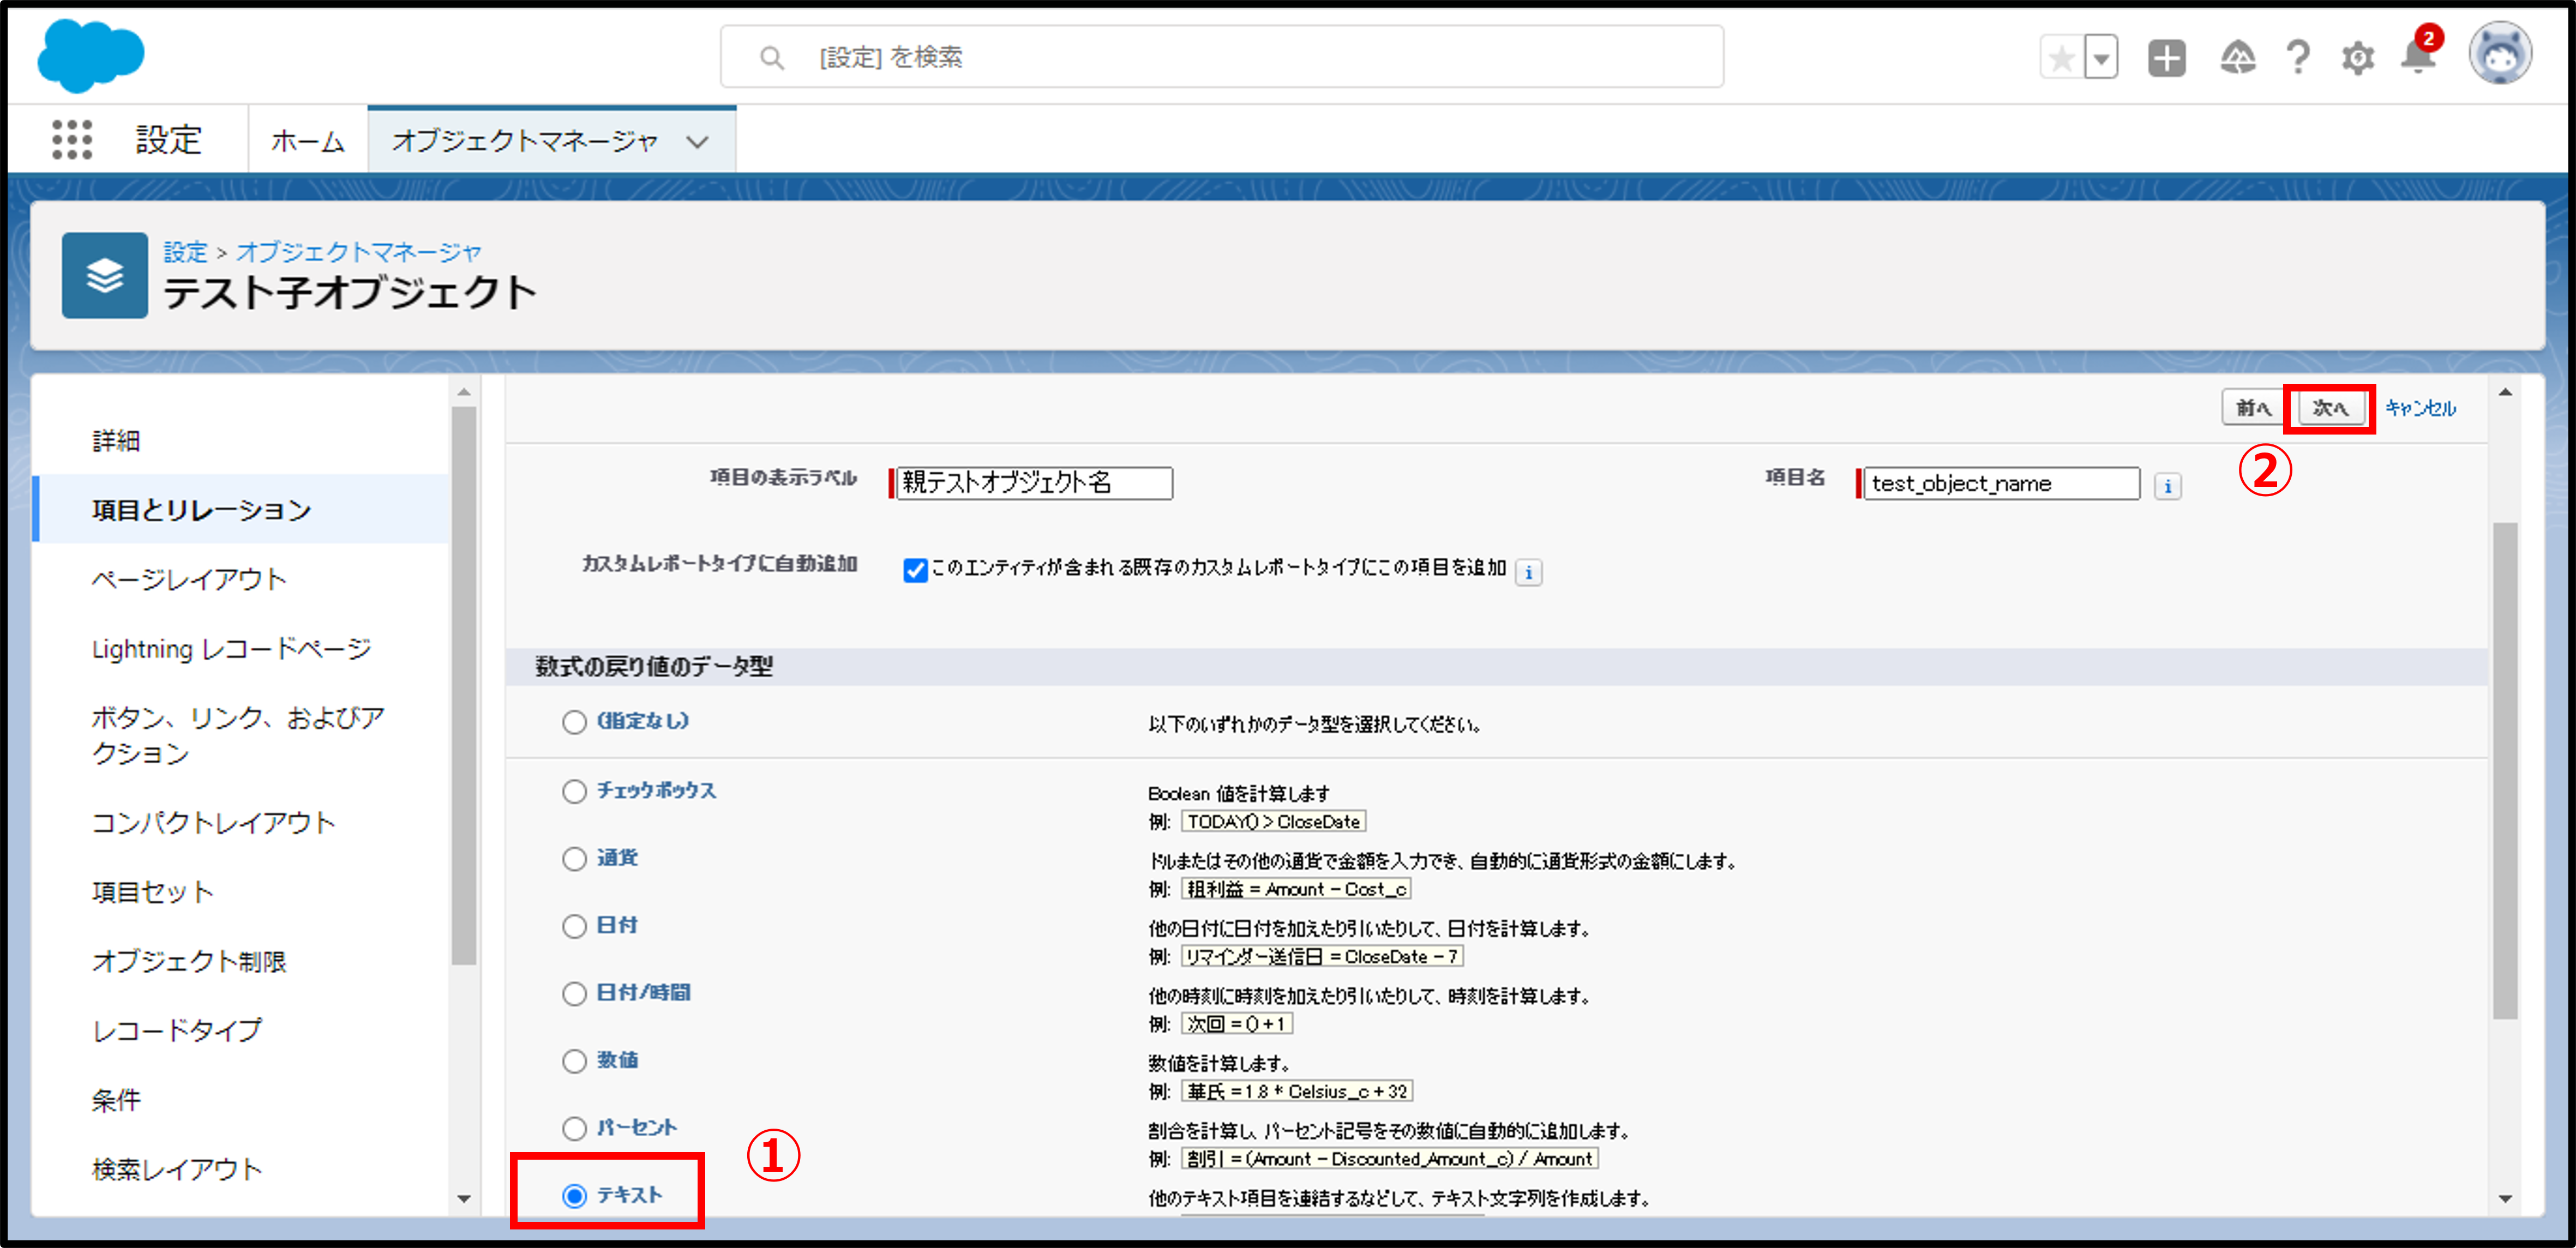2576x1248 pixels.
Task: Select the 日付/時間 return type radio button
Action: point(574,994)
